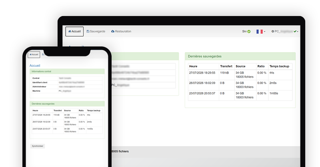Click the cloud icon of Restauration
This screenshot has height=167, width=320.
click(113, 31)
